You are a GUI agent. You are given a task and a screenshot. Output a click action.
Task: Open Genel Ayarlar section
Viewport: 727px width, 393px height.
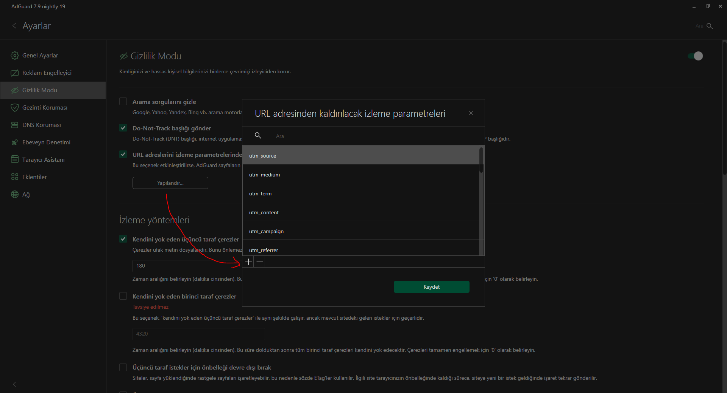click(x=53, y=56)
